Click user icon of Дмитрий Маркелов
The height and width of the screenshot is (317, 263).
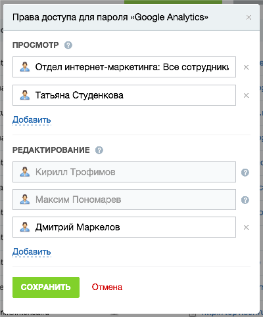coord(25,227)
